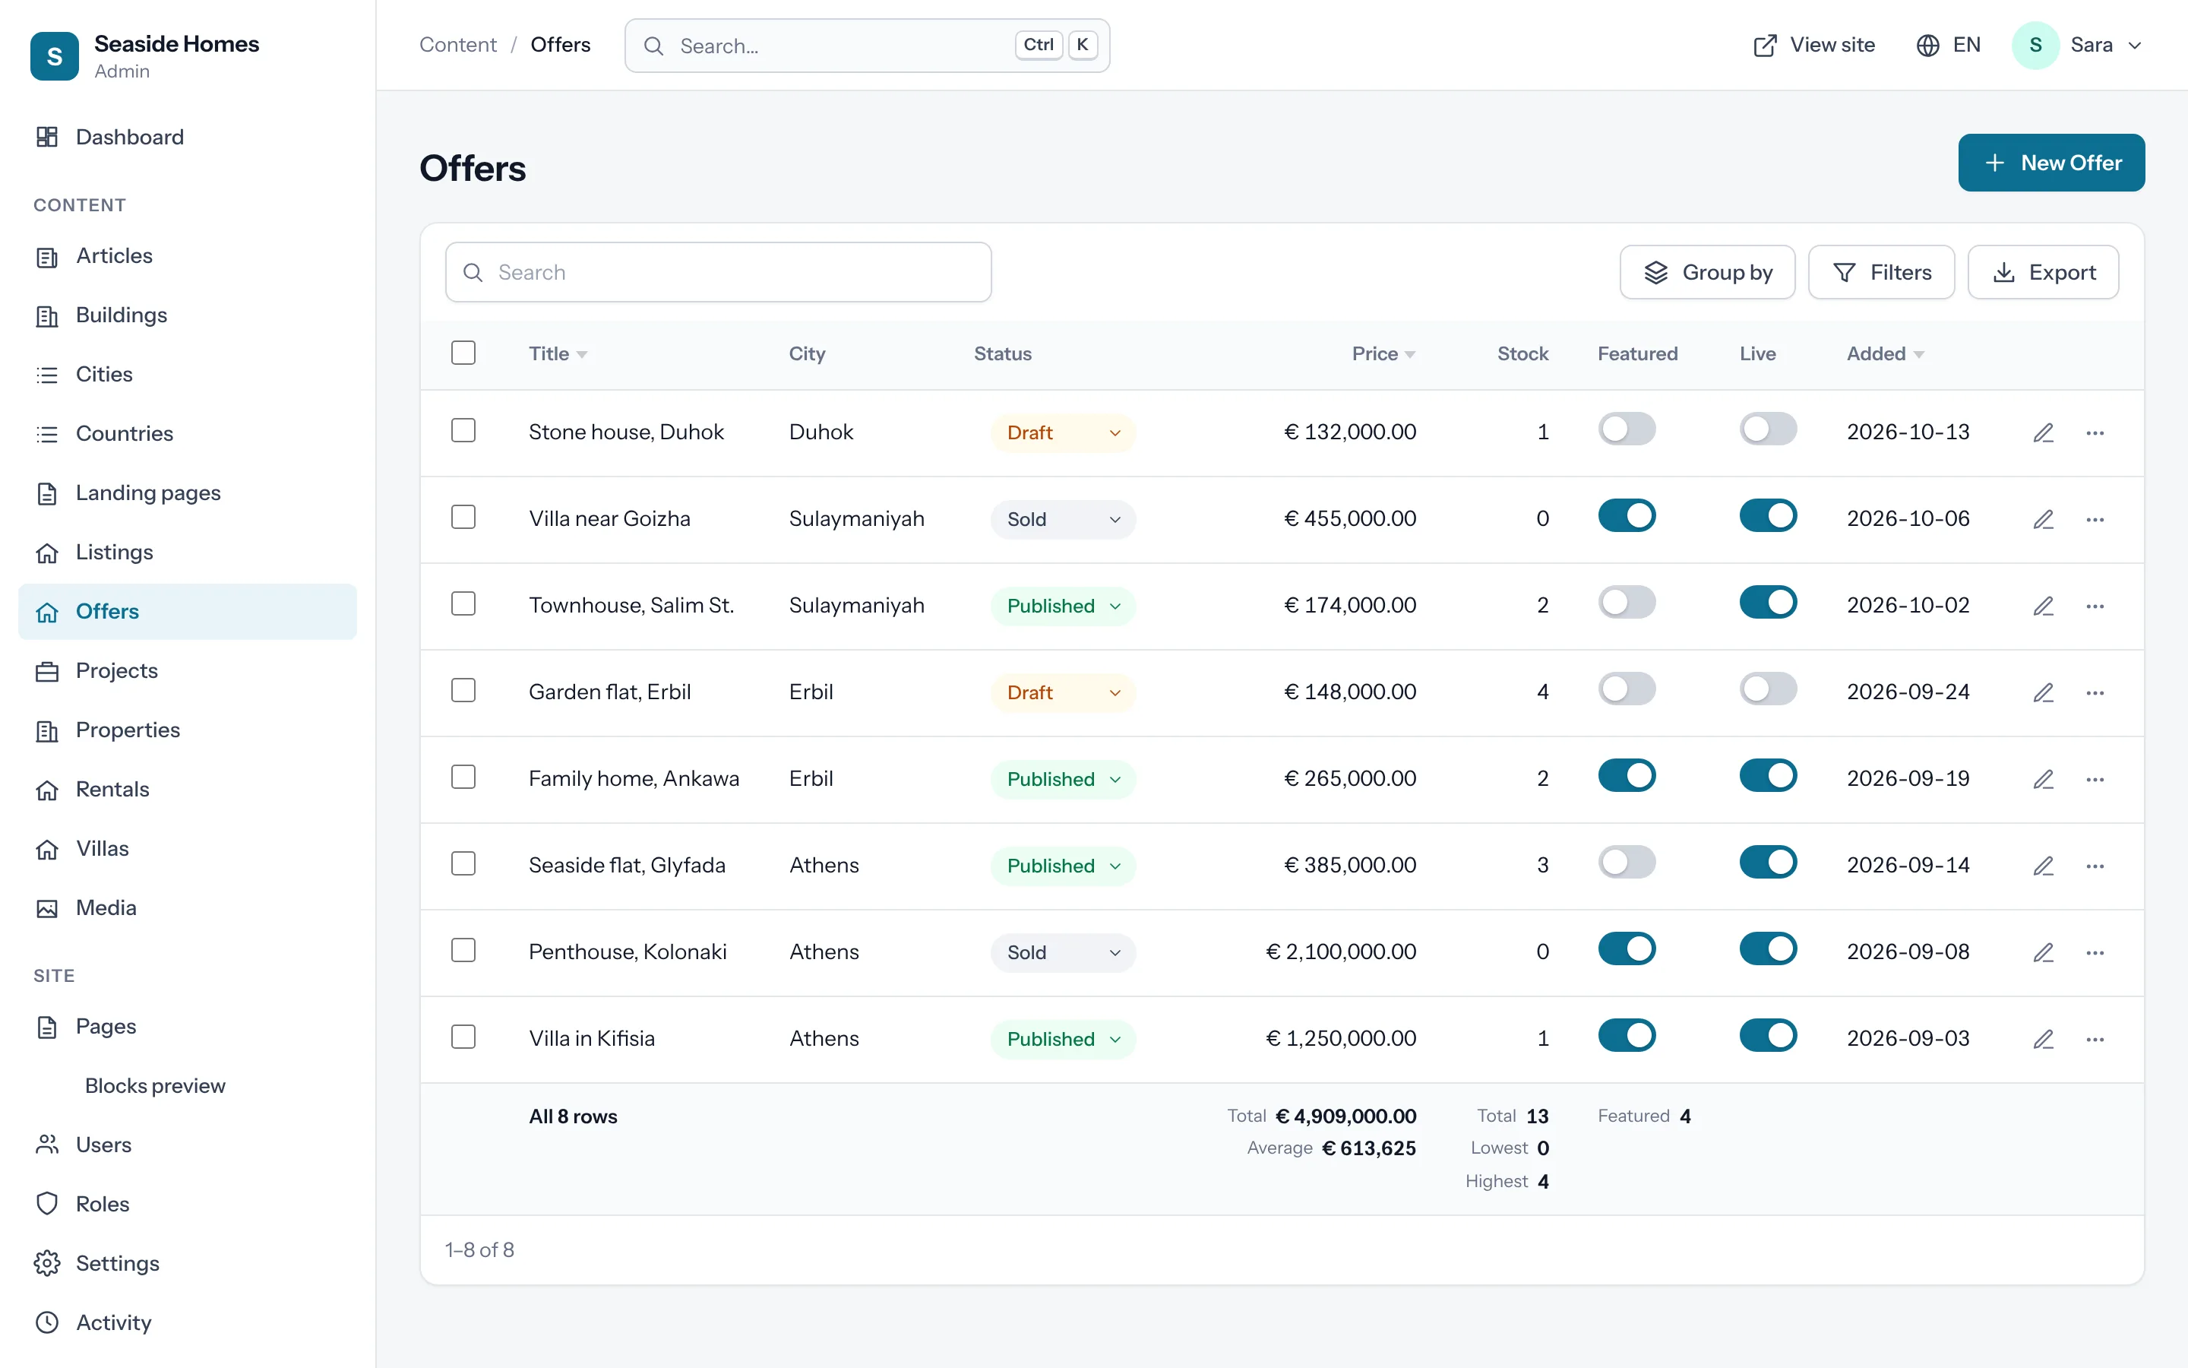
Task: Sort by the Added column header
Action: (x=1885, y=353)
